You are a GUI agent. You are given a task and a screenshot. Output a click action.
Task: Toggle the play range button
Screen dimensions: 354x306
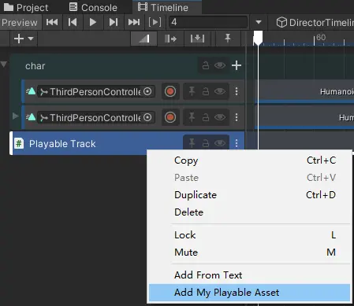tap(155, 22)
